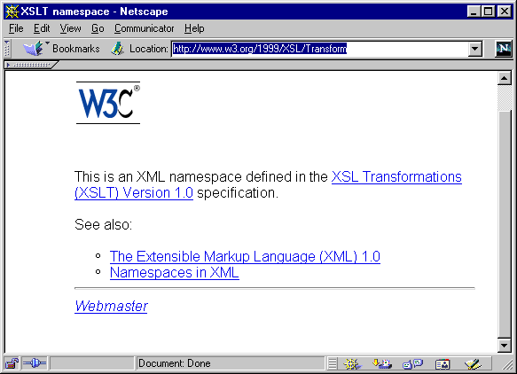Collapse the Location toolbar using its grip
The width and height of the screenshot is (517, 374).
pos(7,49)
